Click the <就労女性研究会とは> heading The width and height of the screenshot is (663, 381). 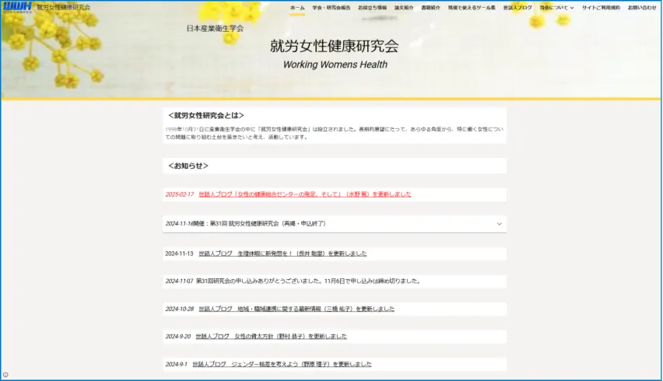tap(206, 115)
